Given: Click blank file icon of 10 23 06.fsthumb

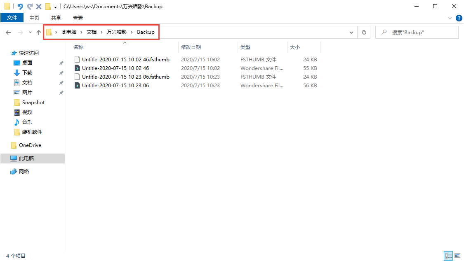Looking at the screenshot, I should pyautogui.click(x=77, y=77).
